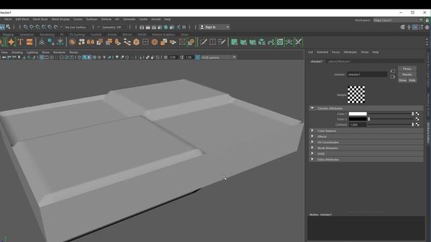Viewport: 431px width, 242px height.
Task: Click the Bevel-style orange cube shelf icon before the knife
Action: (x=191, y=42)
